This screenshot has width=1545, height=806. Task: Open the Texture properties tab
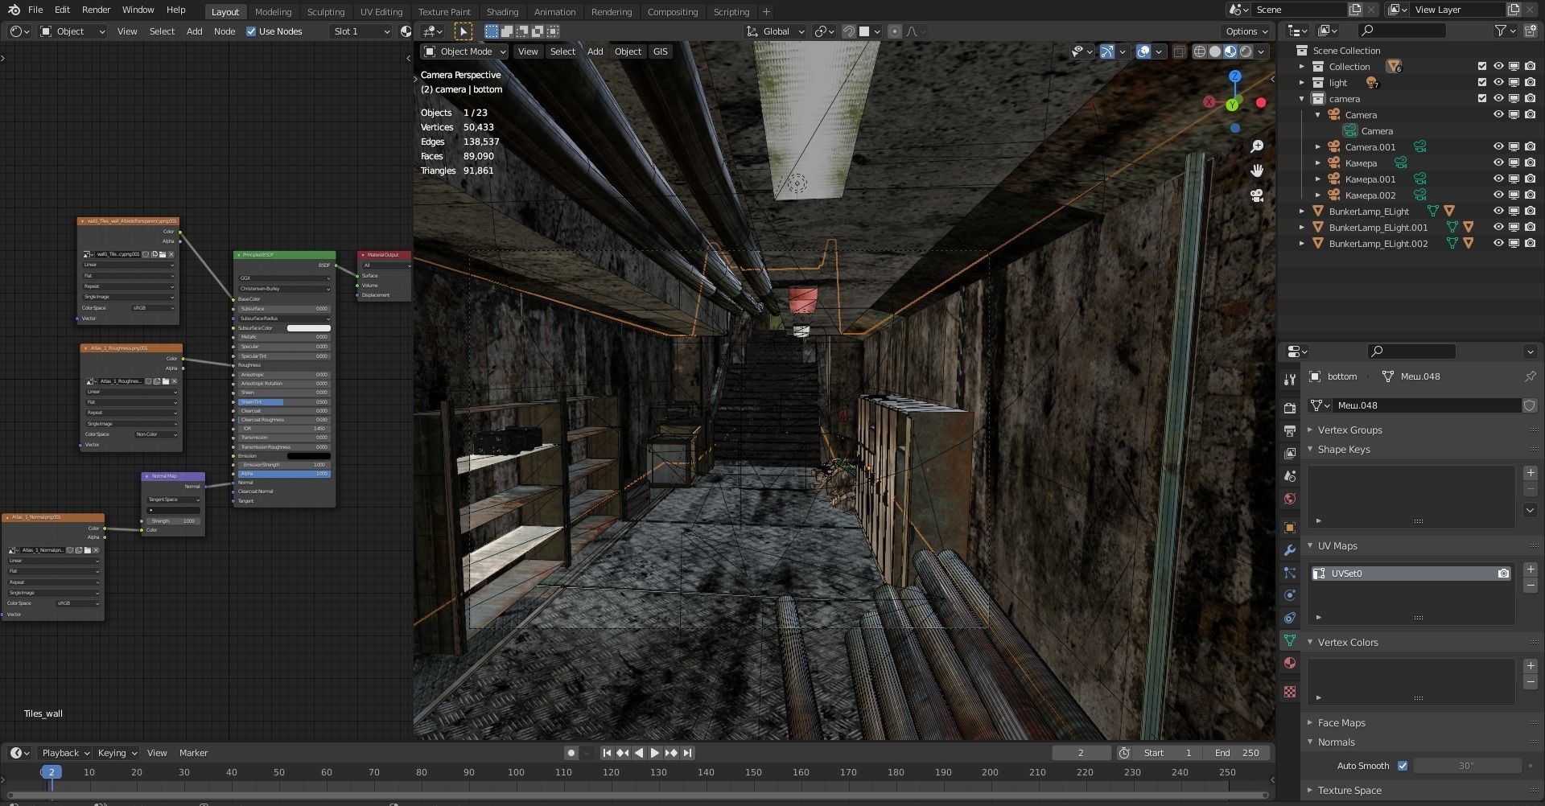point(1290,692)
